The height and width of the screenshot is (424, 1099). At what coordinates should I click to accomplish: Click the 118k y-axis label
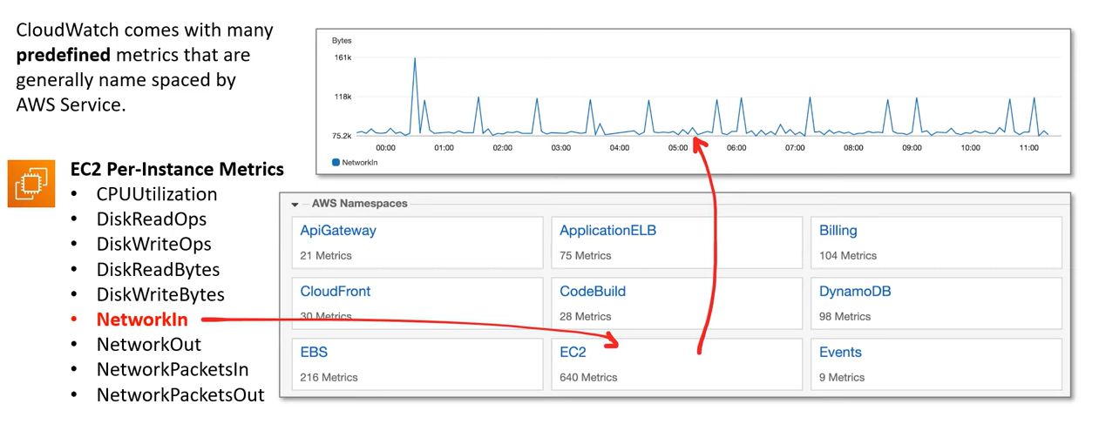(342, 97)
